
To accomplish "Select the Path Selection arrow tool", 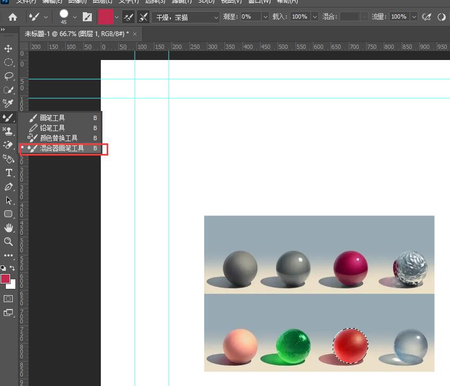I will pyautogui.click(x=8, y=200).
